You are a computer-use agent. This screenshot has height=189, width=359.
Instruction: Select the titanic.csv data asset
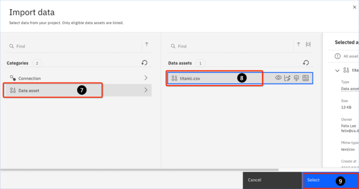click(x=240, y=78)
